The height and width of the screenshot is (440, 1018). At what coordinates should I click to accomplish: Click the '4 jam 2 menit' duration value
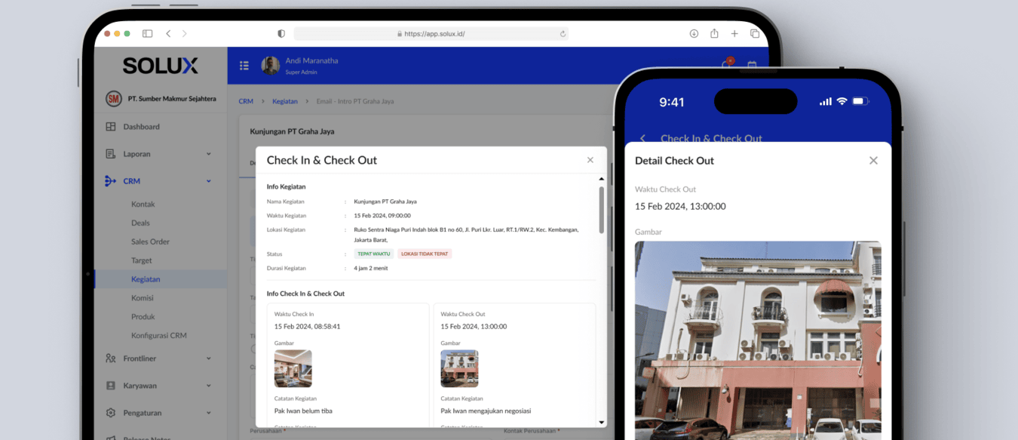click(x=371, y=268)
